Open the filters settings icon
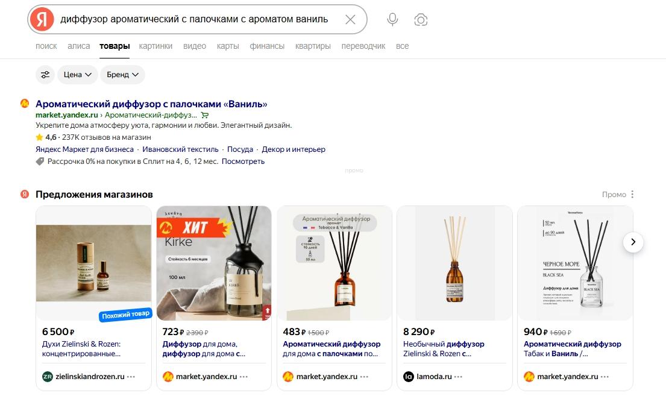This screenshot has height=402, width=666. click(x=45, y=75)
